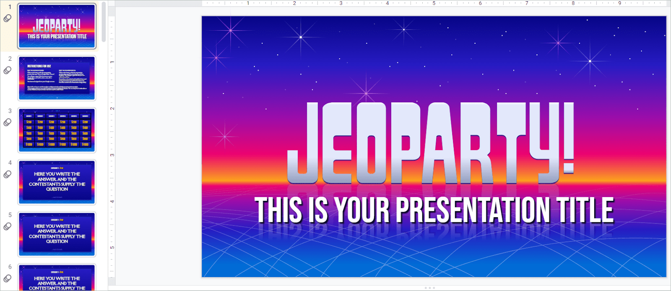Image resolution: width=671 pixels, height=291 pixels.
Task: Click the link icon beside slide 4
Action: (x=8, y=174)
